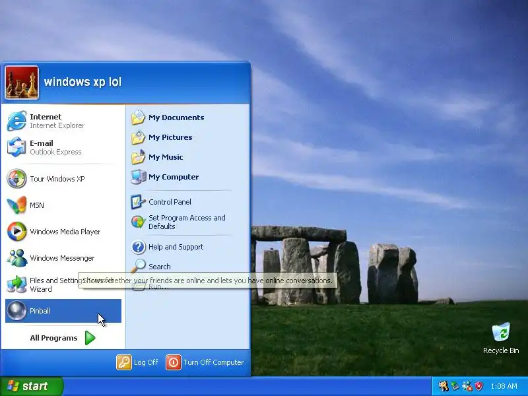Select the Pinball menu entry text
Image resolution: width=528 pixels, height=396 pixels.
point(40,311)
